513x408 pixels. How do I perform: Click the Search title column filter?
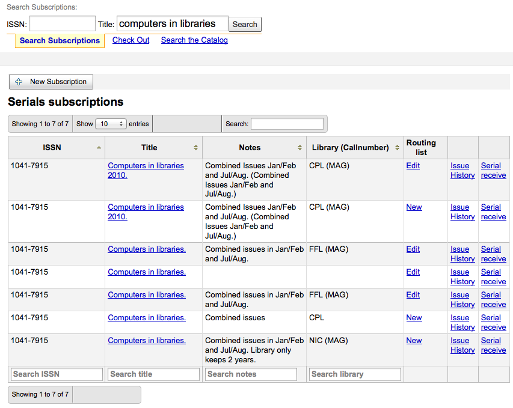153,374
